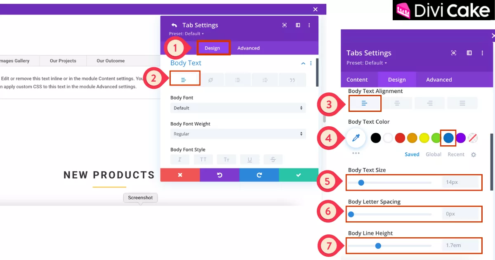This screenshot has height=260, width=495.
Task: Select the link style icon under Body Text
Action: [210, 80]
